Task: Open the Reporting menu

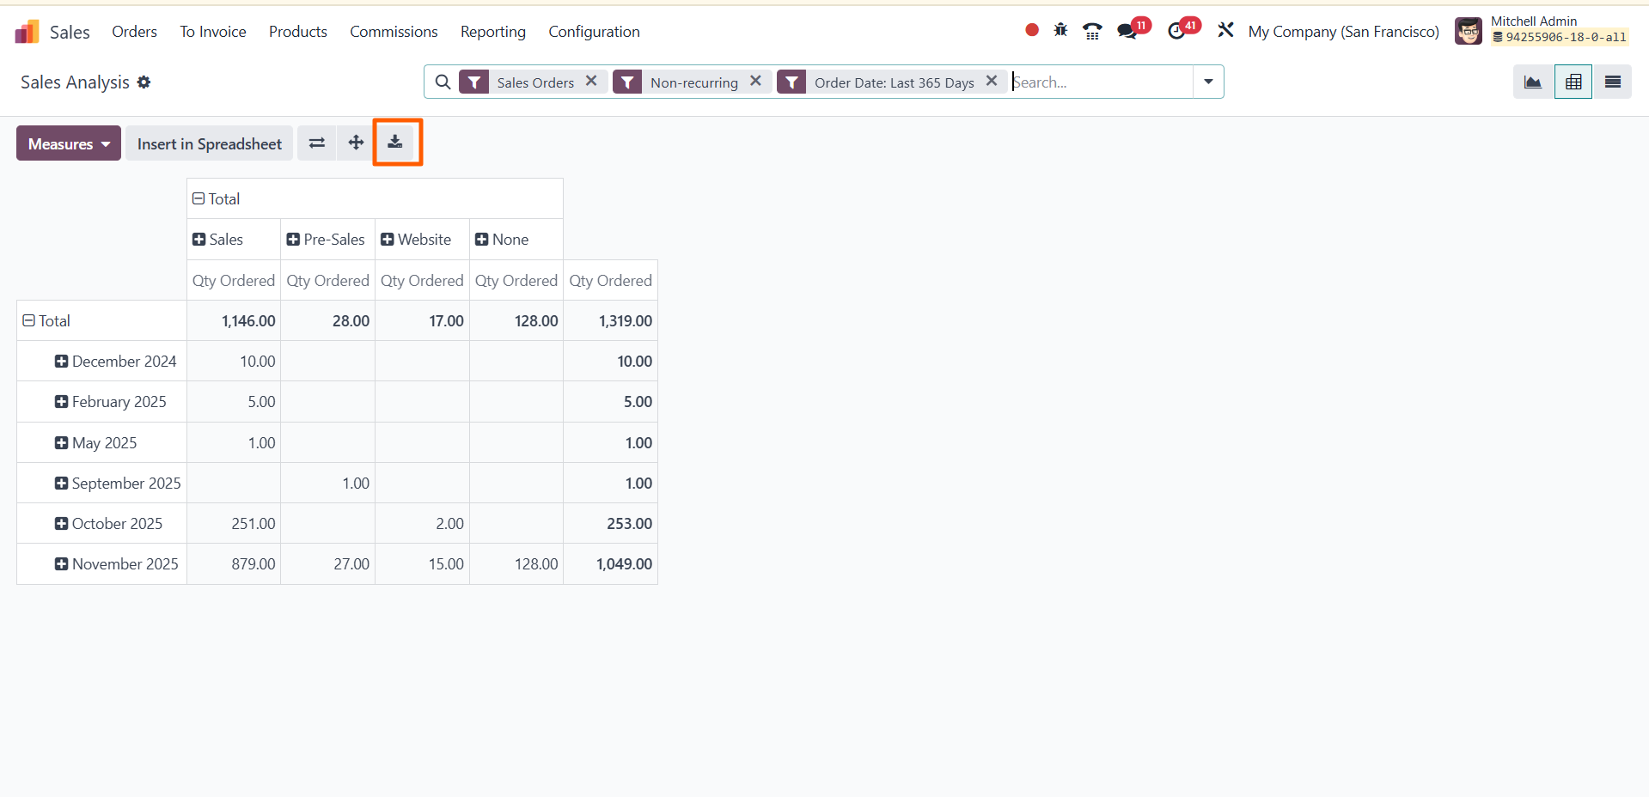Action: pyautogui.click(x=492, y=32)
